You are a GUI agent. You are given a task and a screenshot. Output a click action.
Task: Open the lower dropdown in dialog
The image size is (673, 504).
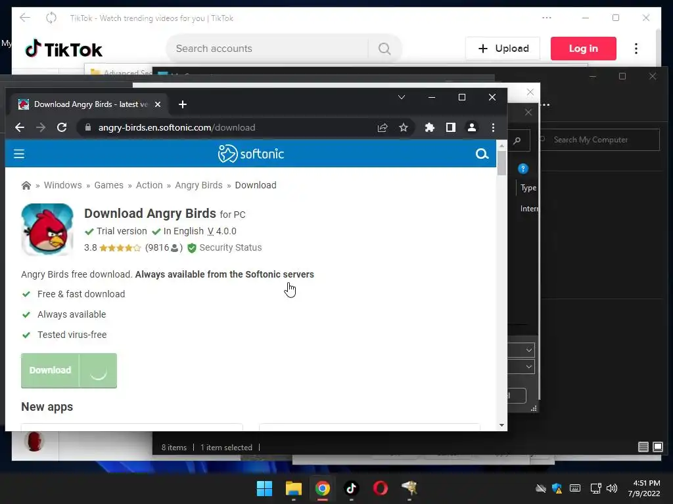click(x=529, y=367)
